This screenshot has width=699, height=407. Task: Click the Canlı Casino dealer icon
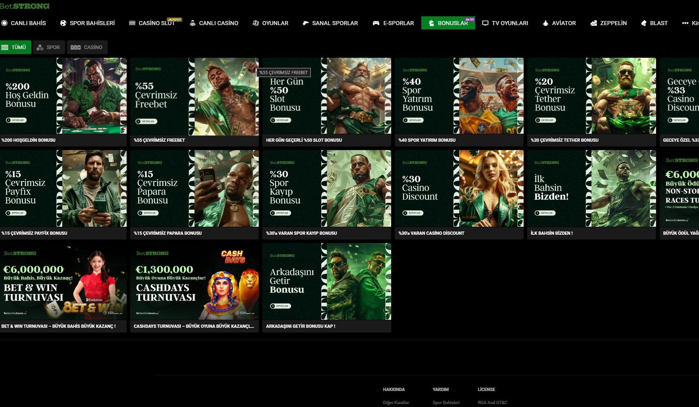tap(192, 23)
